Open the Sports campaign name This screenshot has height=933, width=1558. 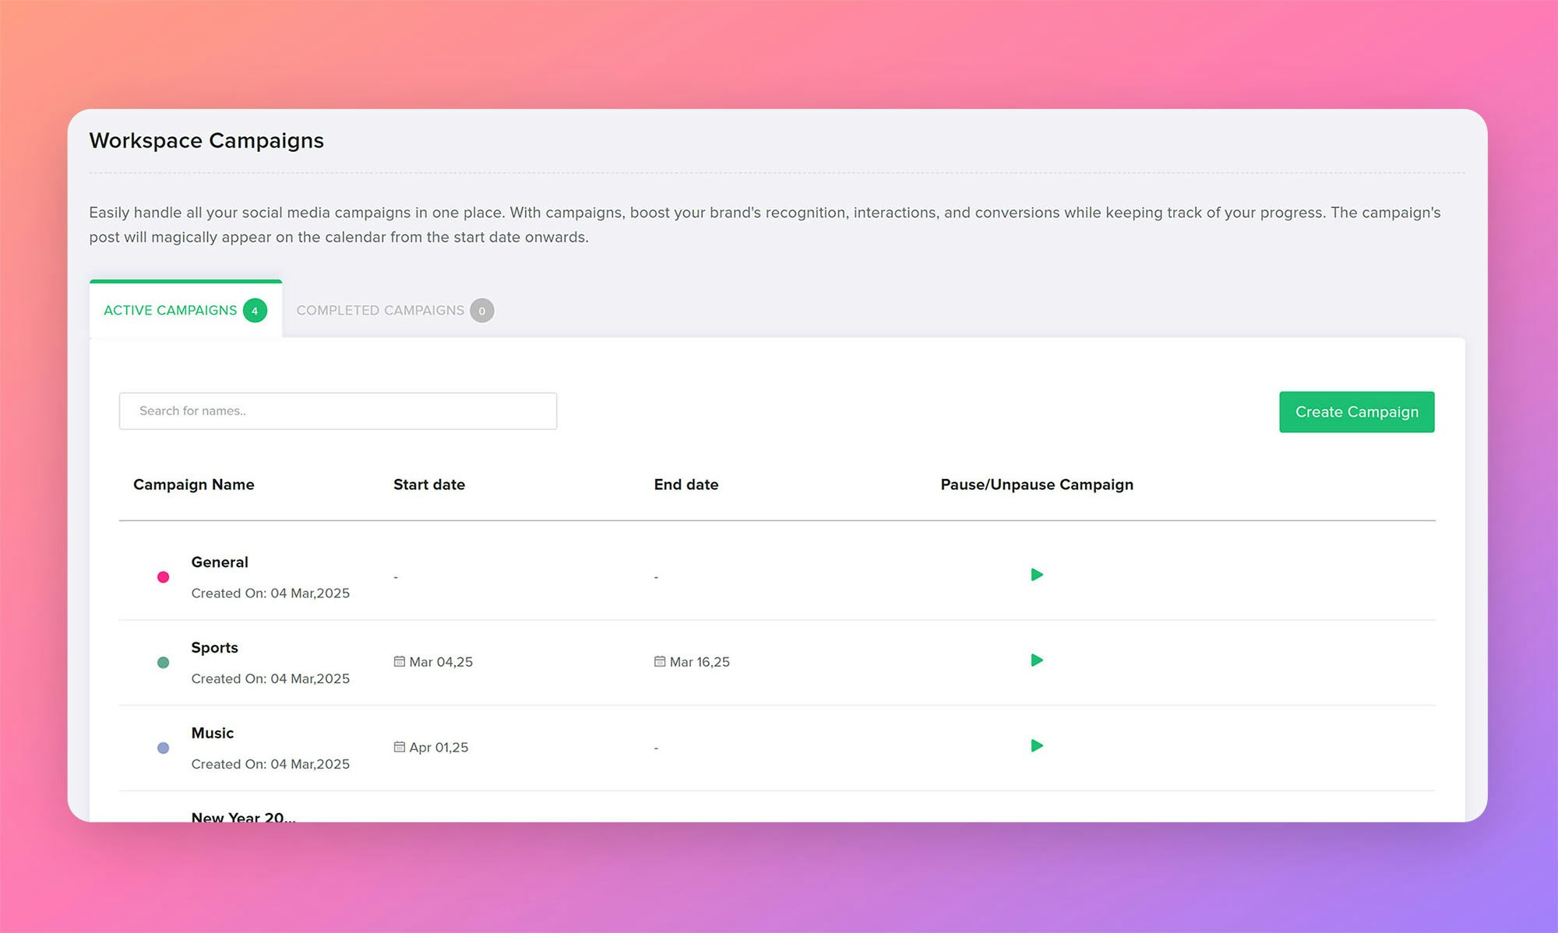(x=214, y=648)
